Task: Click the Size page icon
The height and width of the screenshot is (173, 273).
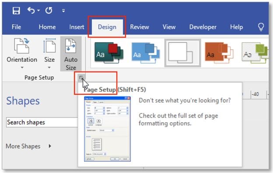Action: tap(49, 46)
